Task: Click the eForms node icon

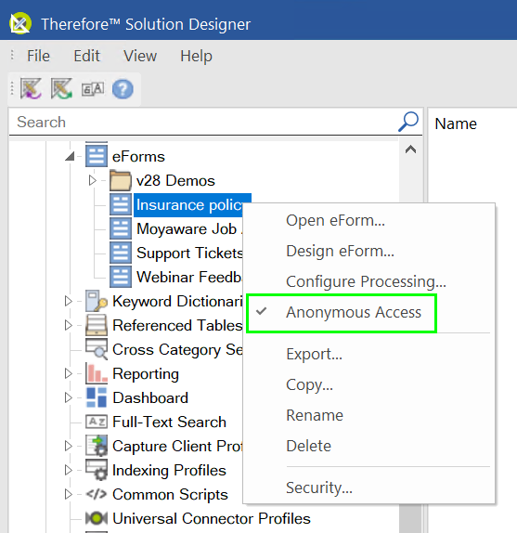Action: coord(97,156)
